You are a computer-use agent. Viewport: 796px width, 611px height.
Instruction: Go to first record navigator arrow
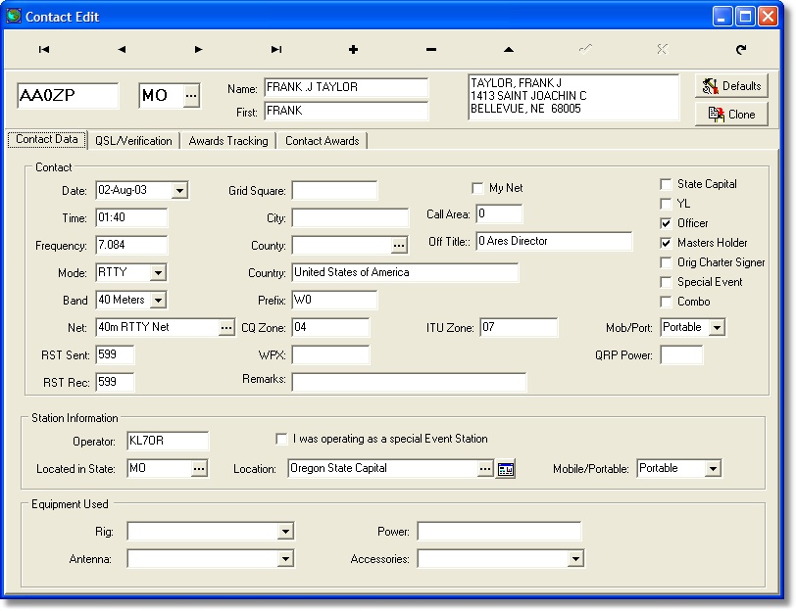tap(44, 49)
